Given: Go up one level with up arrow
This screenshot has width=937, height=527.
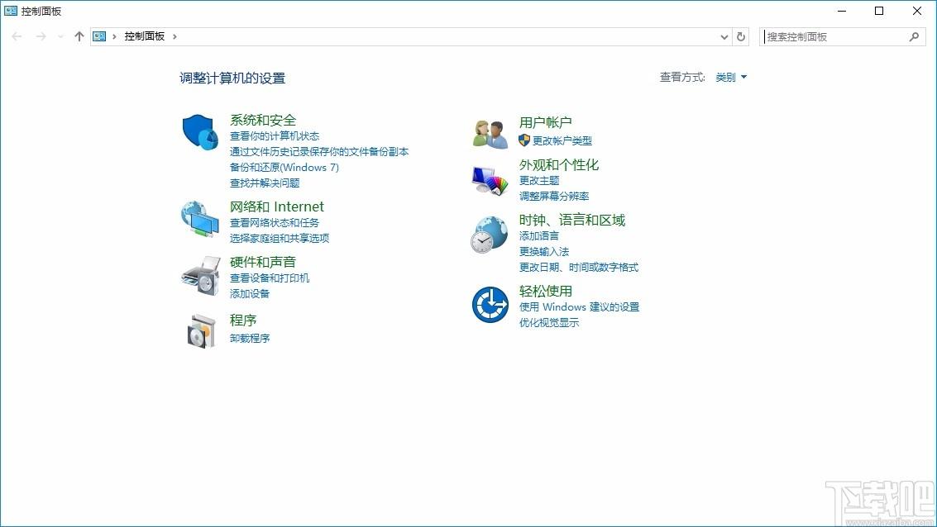Looking at the screenshot, I should (79, 36).
